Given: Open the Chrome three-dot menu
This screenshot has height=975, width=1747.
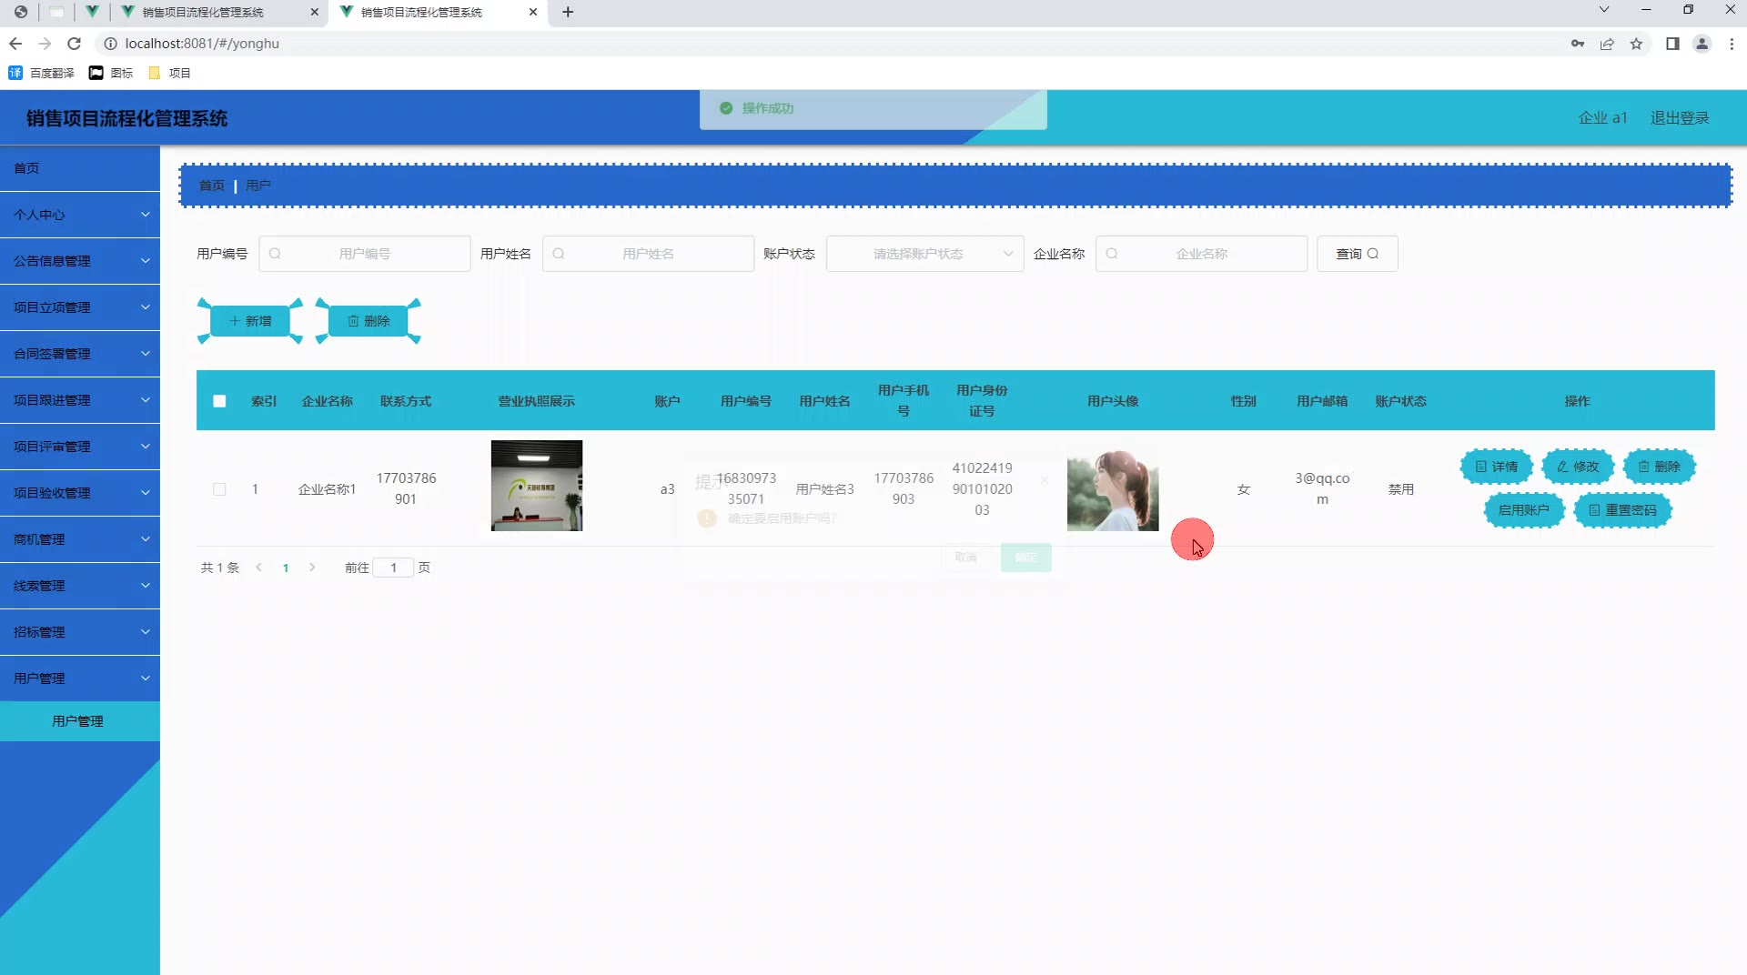Looking at the screenshot, I should click(x=1732, y=44).
